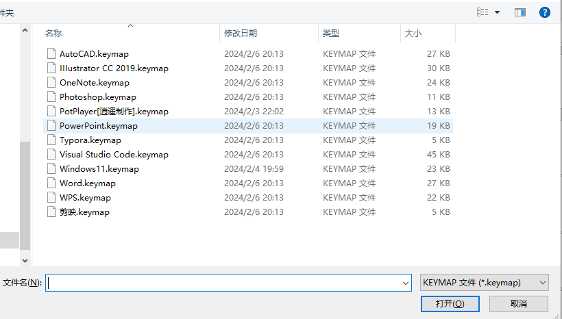Select the PotPlayer[逍遥制作].keymap file name

pos(114,111)
